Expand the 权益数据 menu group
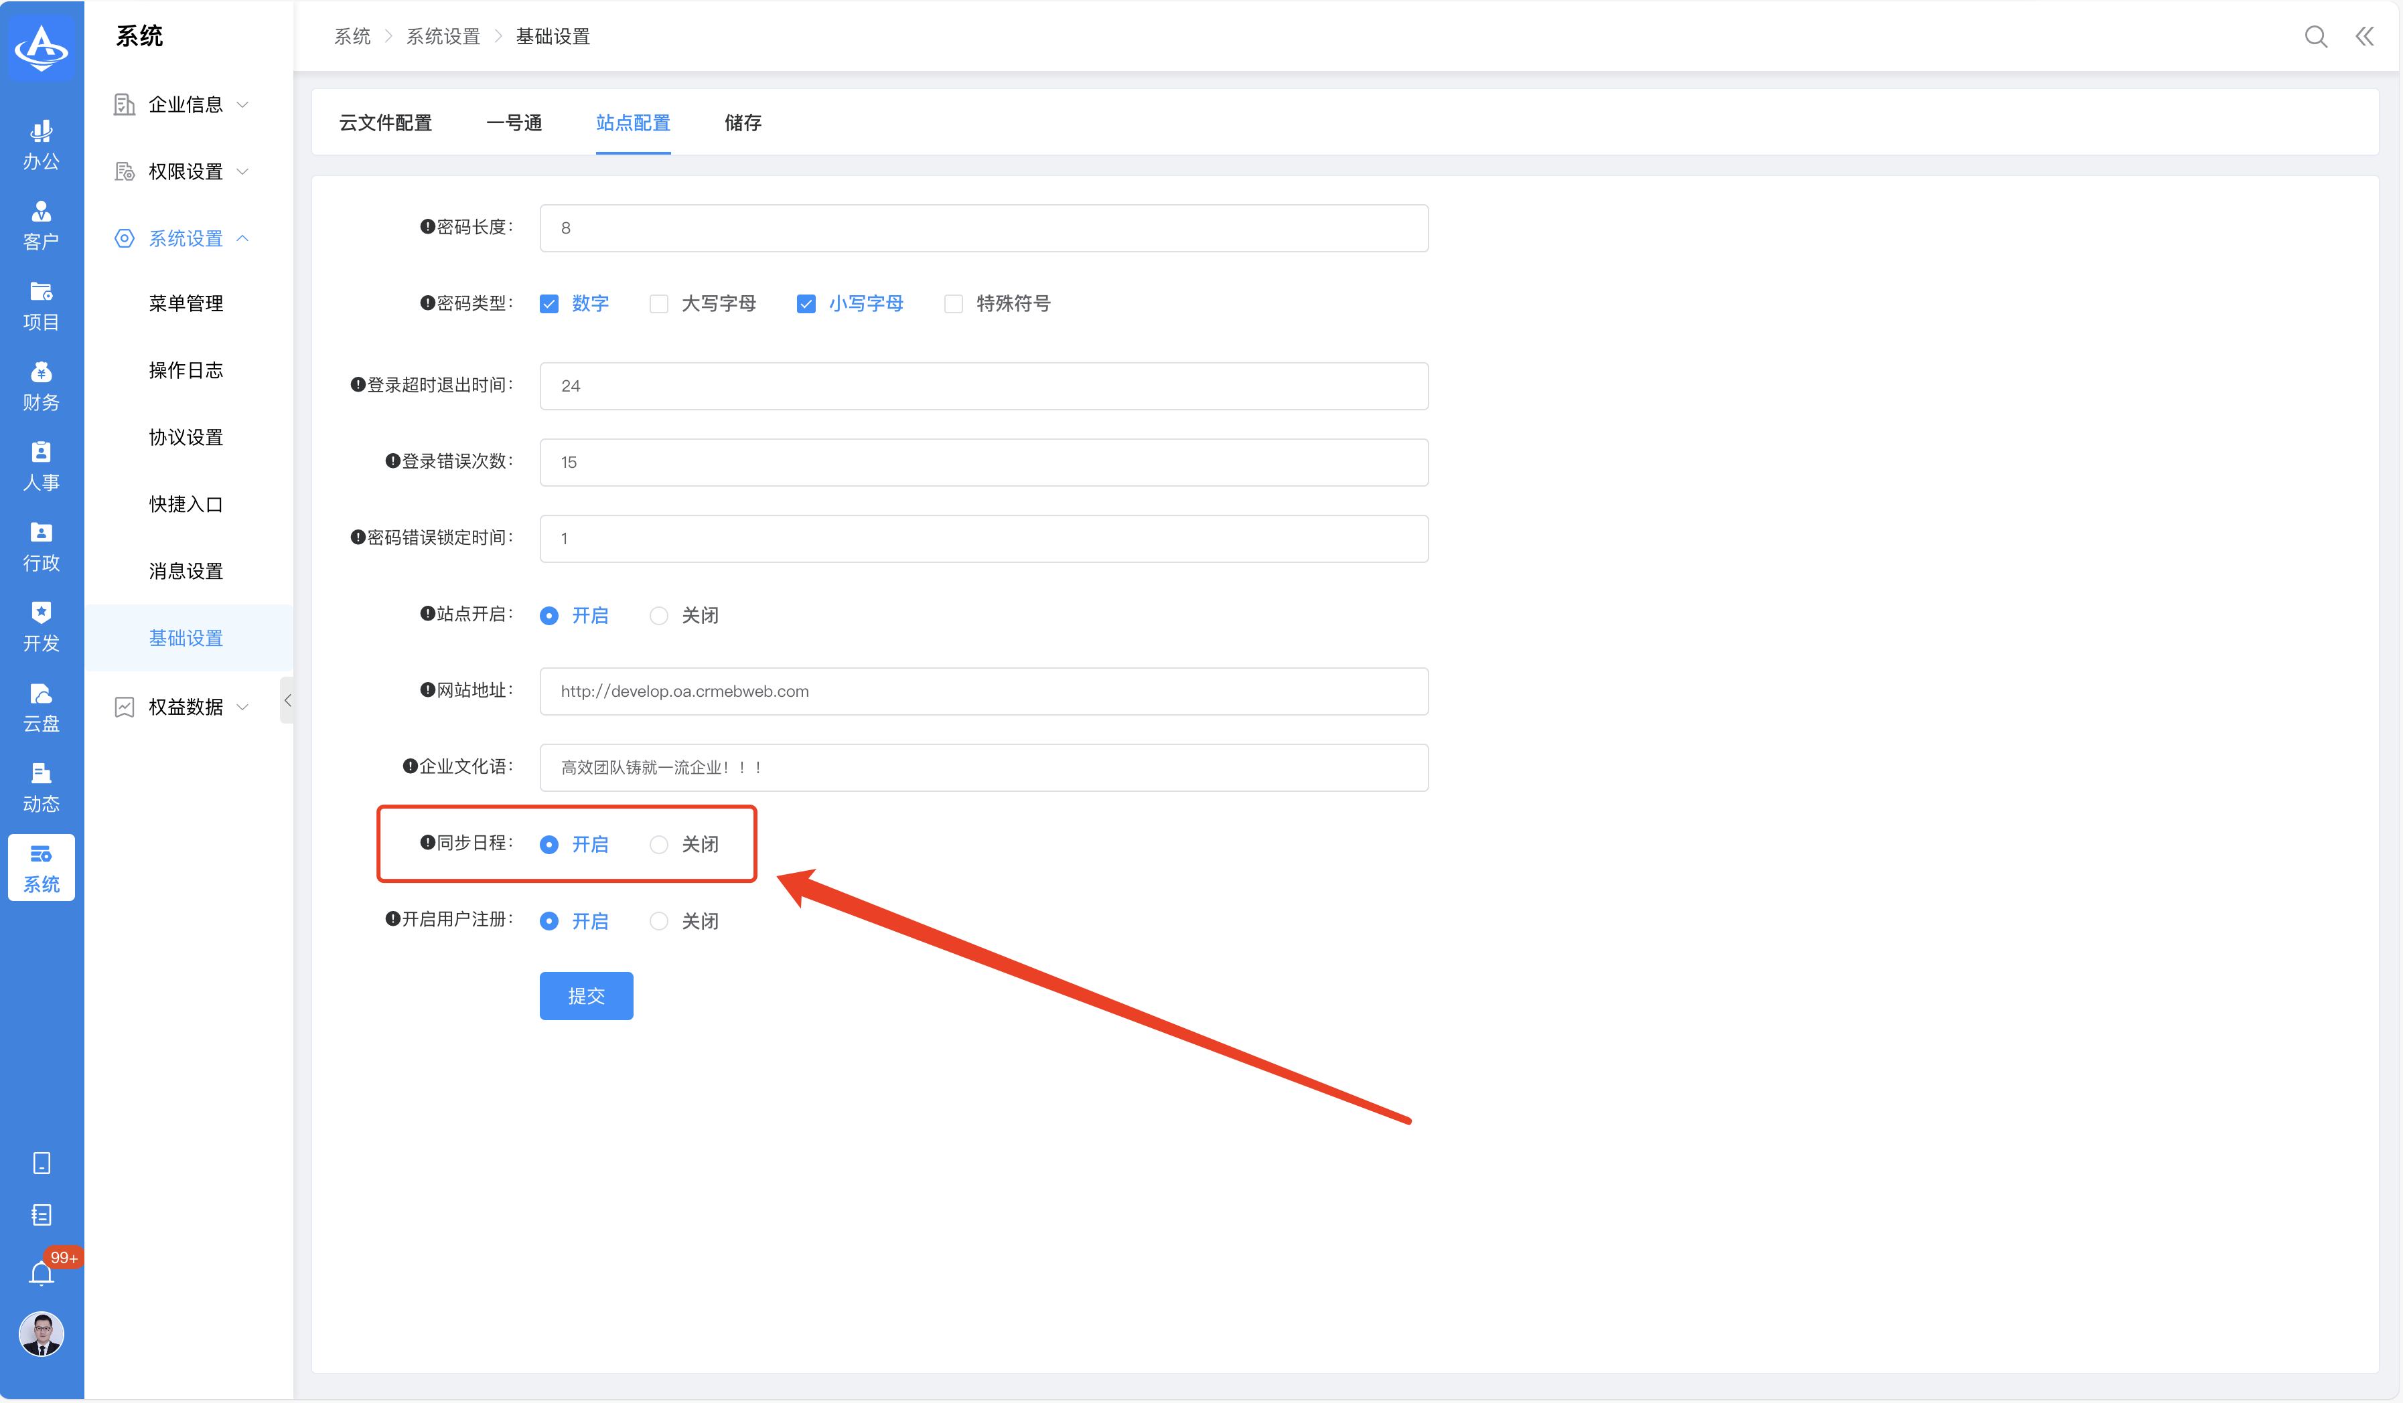Viewport: 2403px width, 1403px height. 185,706
